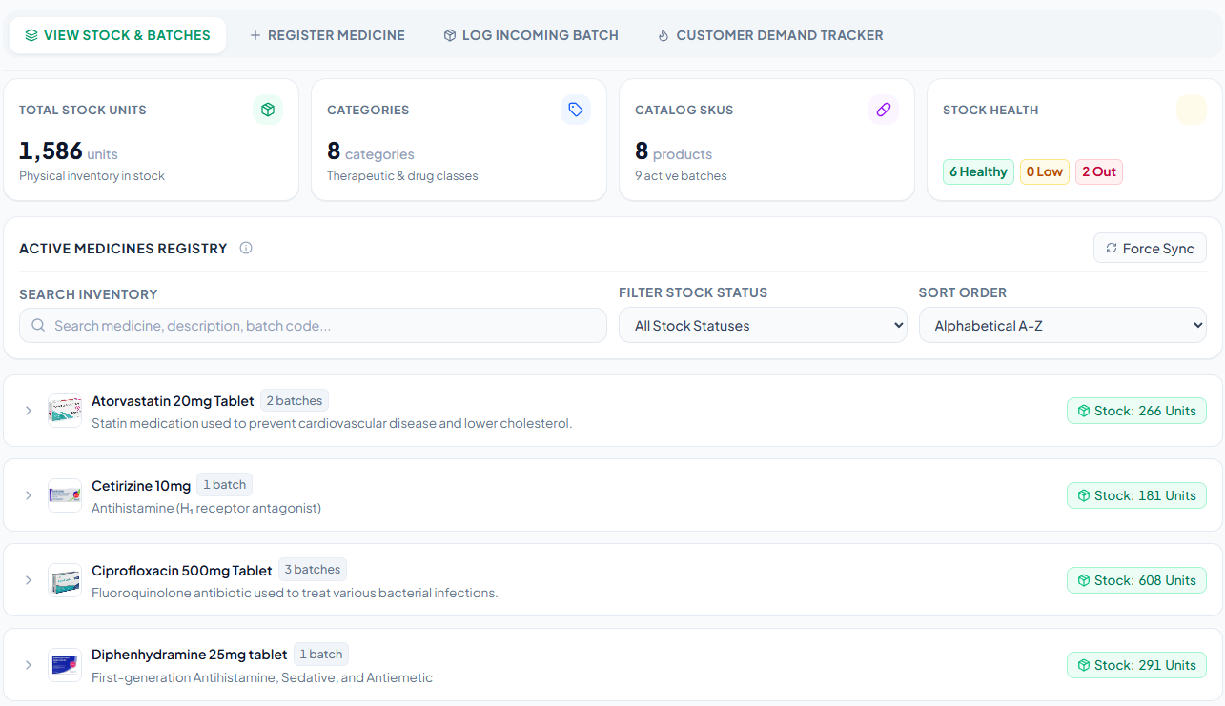Expand the Ciprofloxacin 500mg Tablet row
This screenshot has height=706, width=1225.
click(x=29, y=580)
